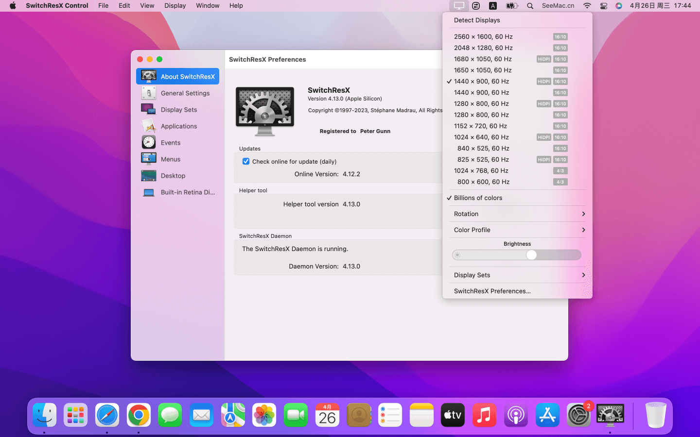Expand Display Sets submenu in dropdown
Image resolution: width=700 pixels, height=437 pixels.
click(x=517, y=275)
